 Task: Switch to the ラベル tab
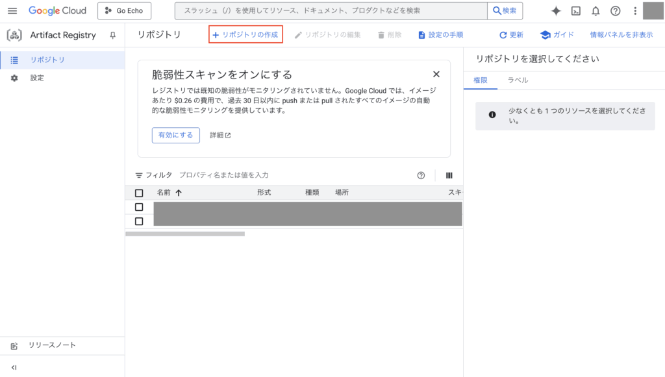click(518, 80)
